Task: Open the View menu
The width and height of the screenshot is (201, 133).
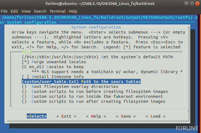Action: [26, 11]
